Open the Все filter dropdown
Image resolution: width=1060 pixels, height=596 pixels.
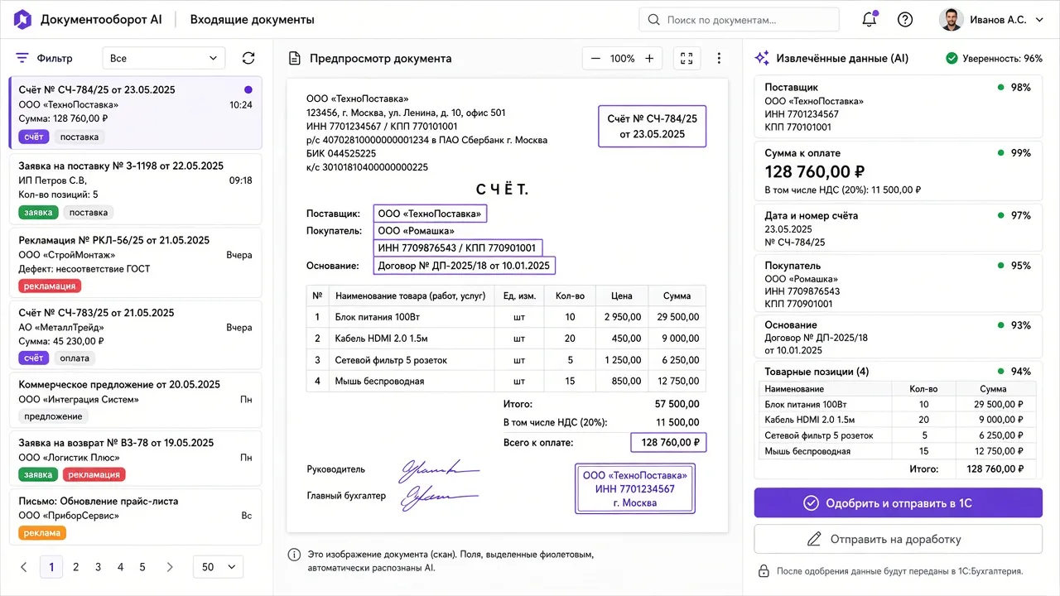click(164, 58)
